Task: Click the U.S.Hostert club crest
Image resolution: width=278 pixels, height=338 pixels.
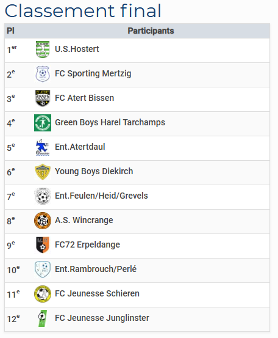Action: (43, 50)
